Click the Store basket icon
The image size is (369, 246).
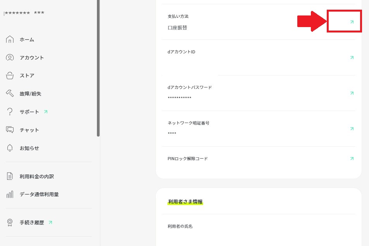10,76
